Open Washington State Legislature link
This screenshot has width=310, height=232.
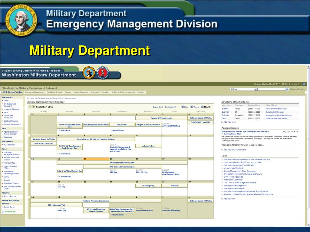(x=235, y=186)
